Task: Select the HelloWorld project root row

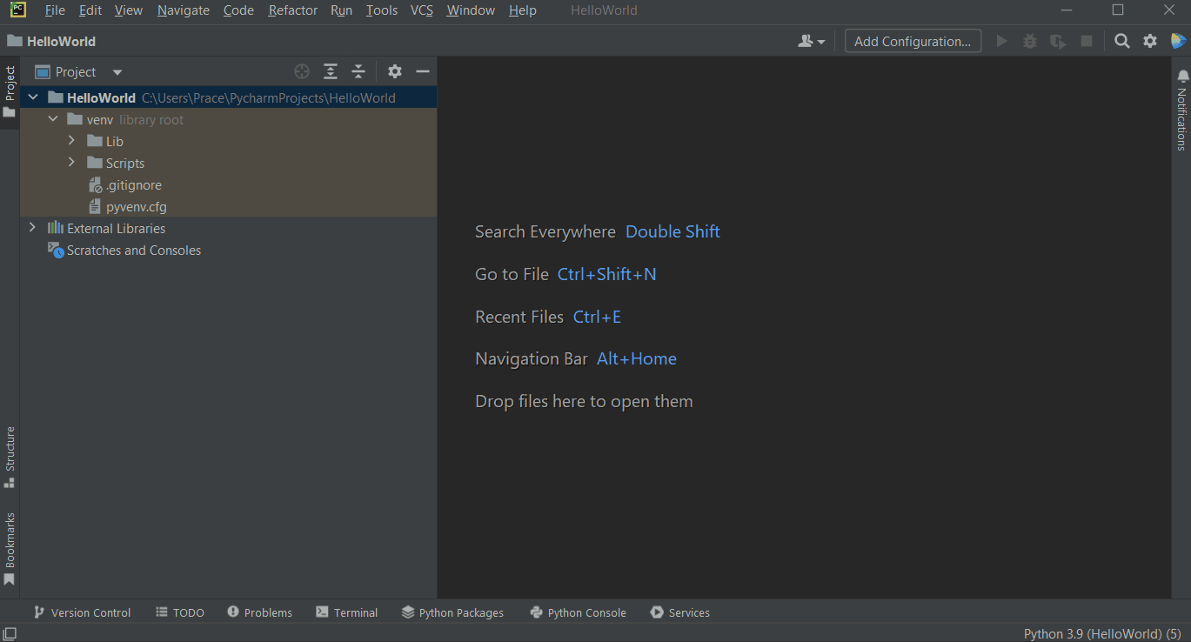Action: click(x=229, y=97)
